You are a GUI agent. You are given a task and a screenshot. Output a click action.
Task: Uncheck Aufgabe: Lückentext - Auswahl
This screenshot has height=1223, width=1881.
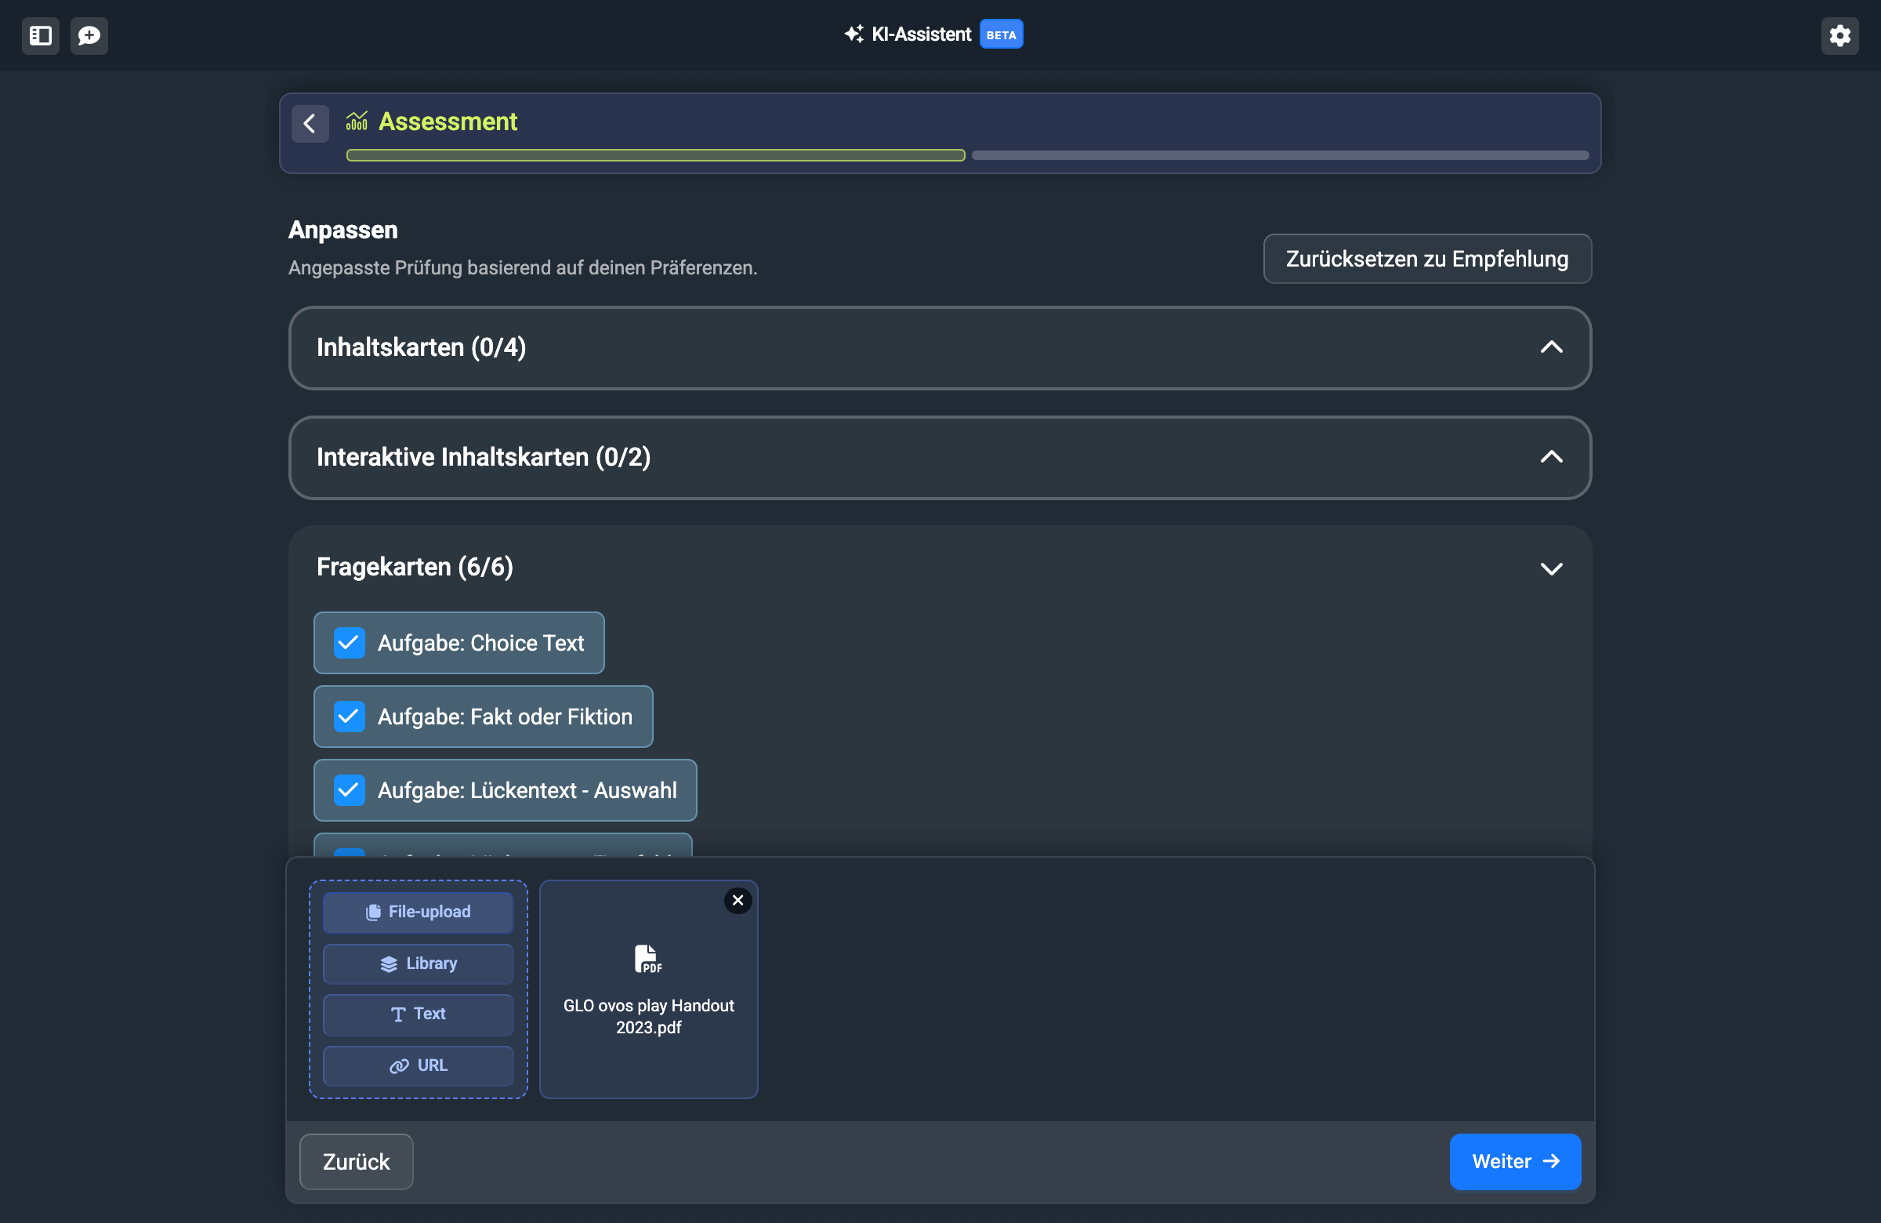[x=349, y=789]
